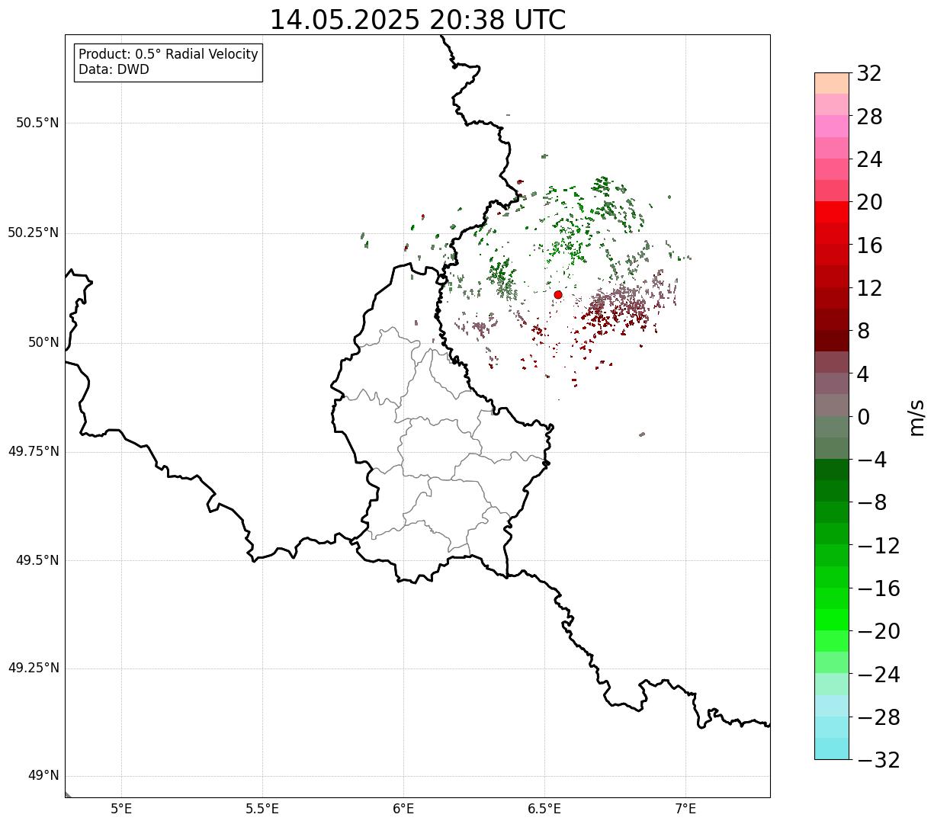
Task: Click the 6°E longitude label
Action: point(403,809)
